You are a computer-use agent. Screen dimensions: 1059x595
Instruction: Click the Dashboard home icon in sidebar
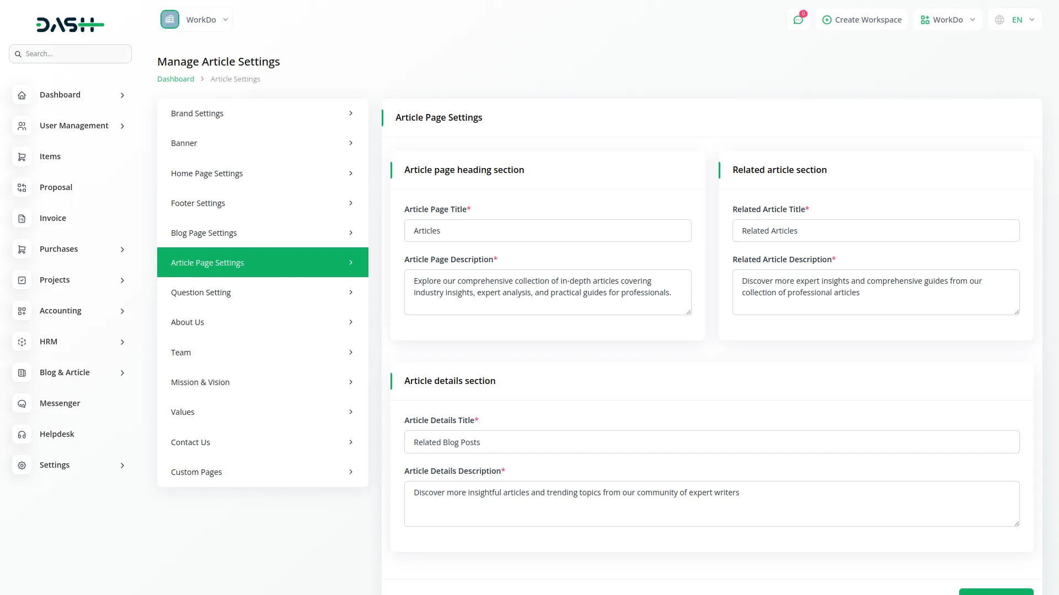point(22,95)
